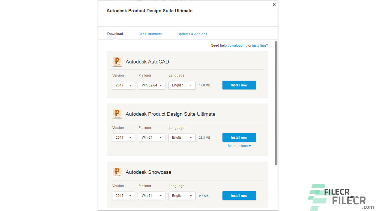Click the 9.7 MB file size text
The height and width of the screenshot is (211, 376).
click(x=204, y=196)
